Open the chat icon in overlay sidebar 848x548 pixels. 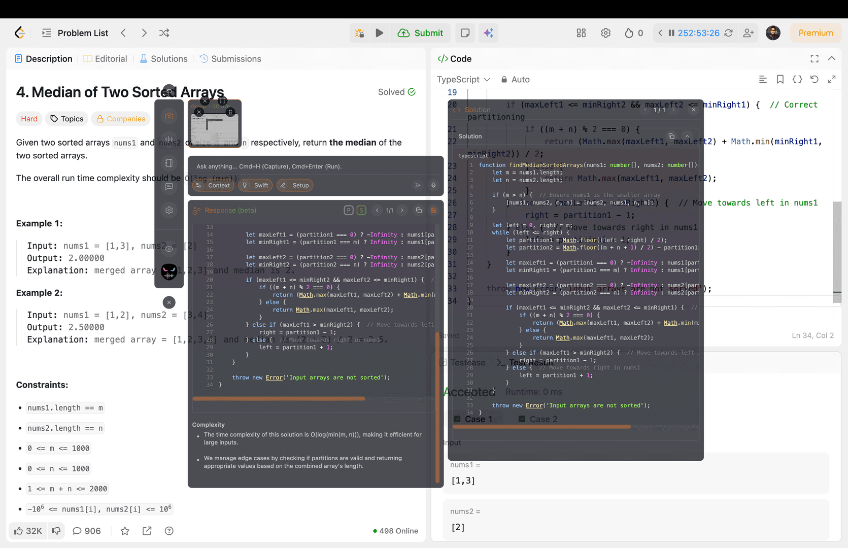[169, 186]
